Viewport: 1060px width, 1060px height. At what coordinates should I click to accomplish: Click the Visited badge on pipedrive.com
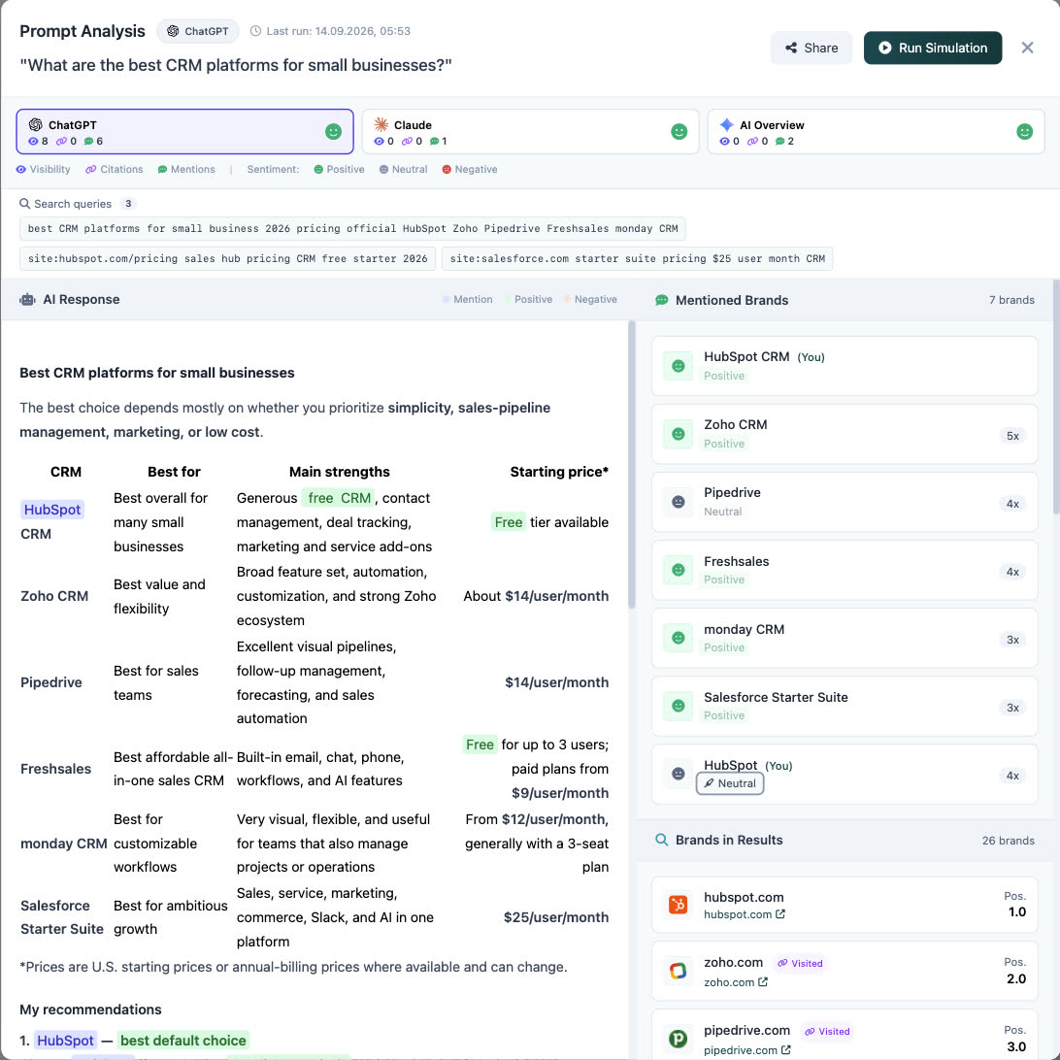pyautogui.click(x=827, y=1032)
